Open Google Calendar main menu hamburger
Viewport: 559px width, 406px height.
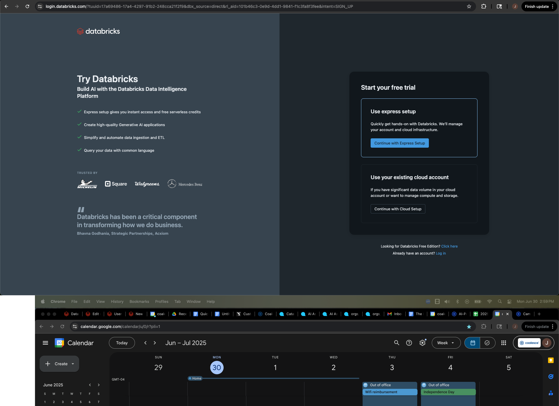(x=45, y=343)
